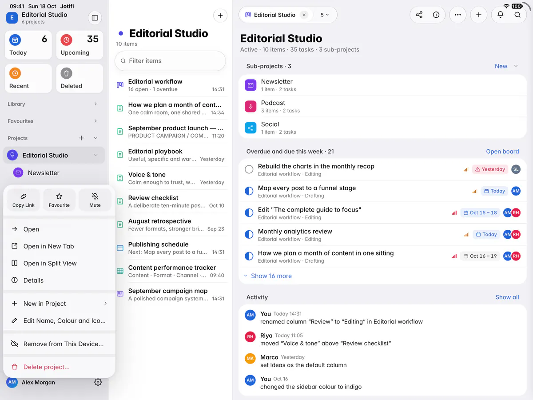The image size is (533, 400).
Task: Open the tab count dropdown showing 5
Action: [325, 15]
